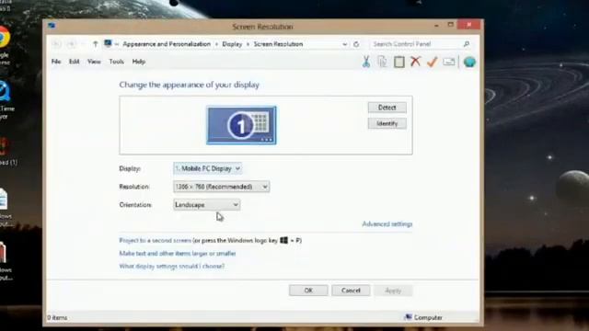Open the Orientation Landscape dropdown

click(x=206, y=204)
